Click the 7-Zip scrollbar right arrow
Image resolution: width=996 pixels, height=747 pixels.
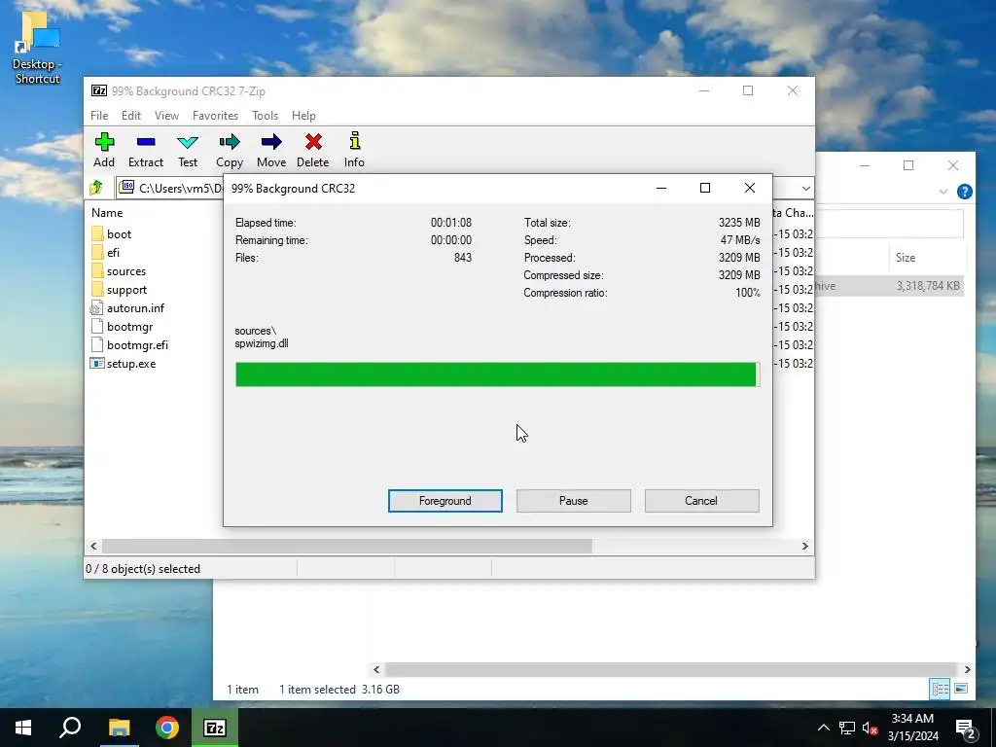804,547
